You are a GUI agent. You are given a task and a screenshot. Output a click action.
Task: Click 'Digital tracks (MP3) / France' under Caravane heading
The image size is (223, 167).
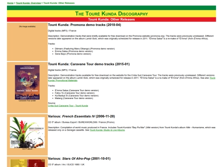[x=62, y=70]
